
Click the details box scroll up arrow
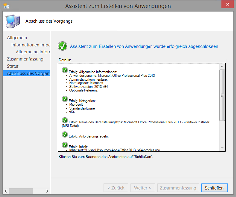pos(222,66)
